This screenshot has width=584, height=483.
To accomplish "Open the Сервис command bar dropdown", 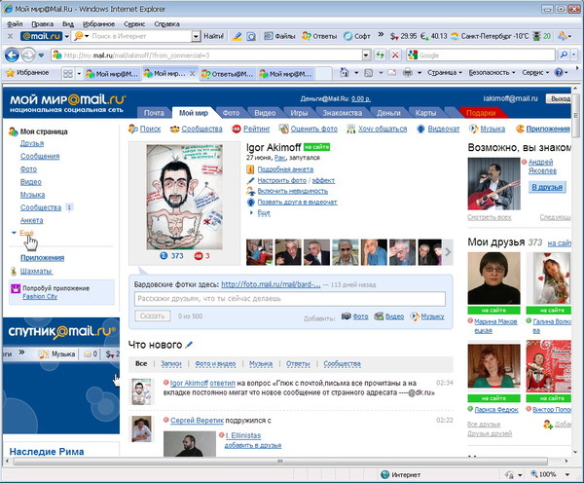I will tap(535, 73).
